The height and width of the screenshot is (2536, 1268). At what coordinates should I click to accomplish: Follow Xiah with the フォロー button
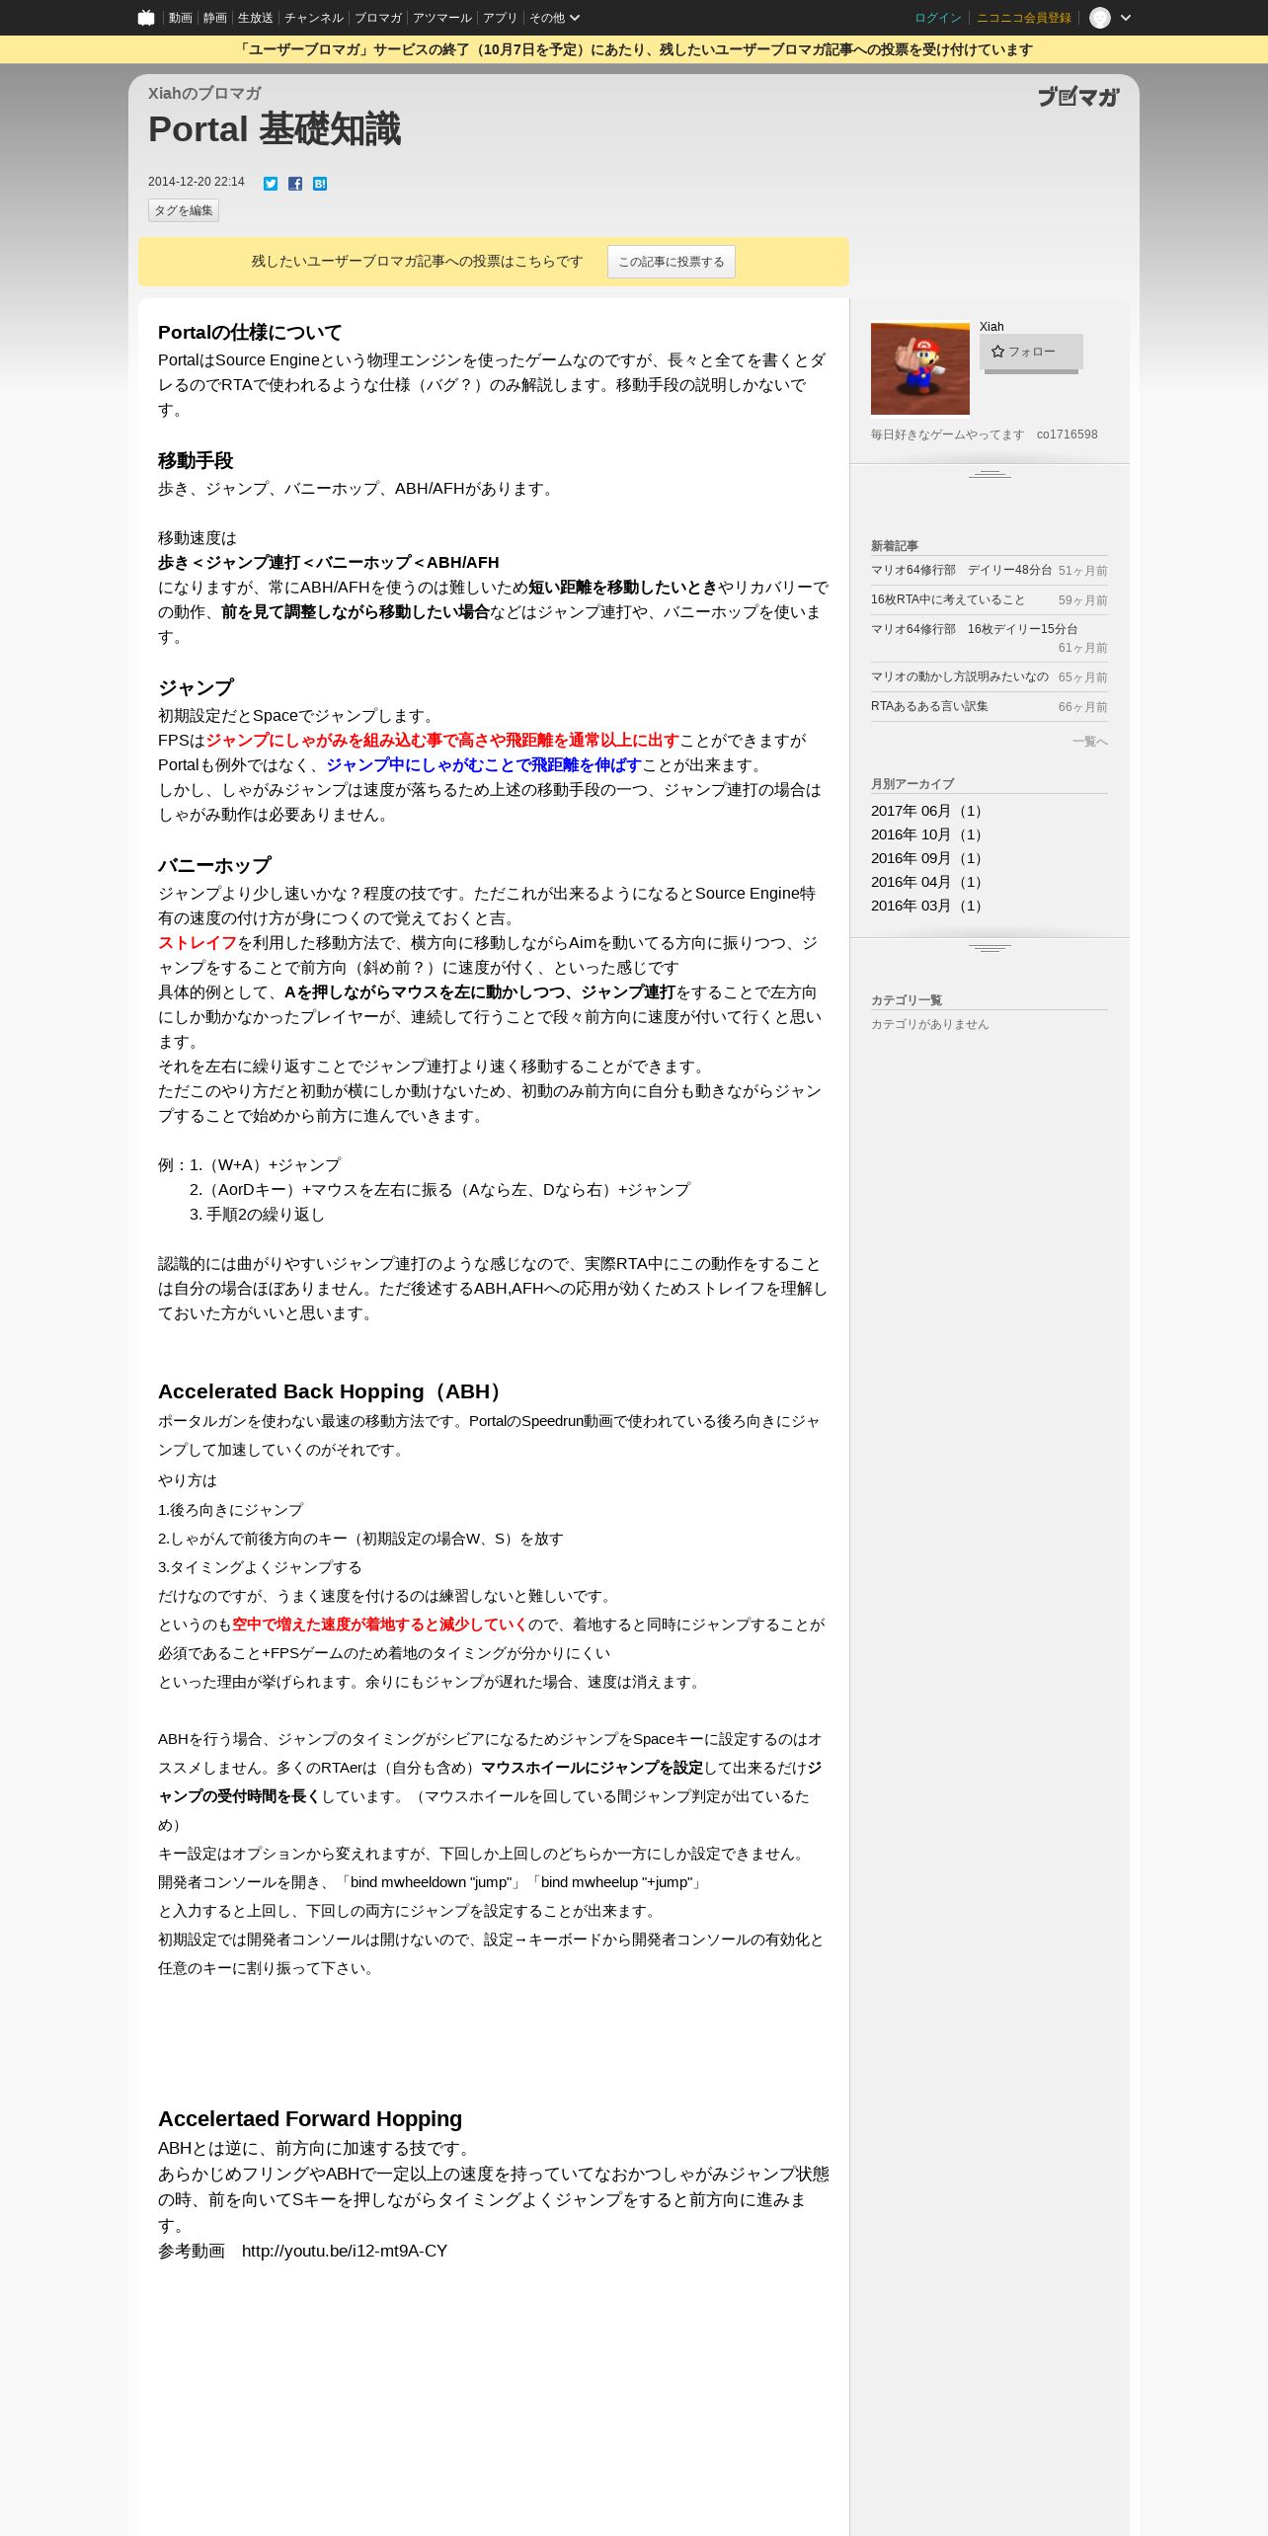click(x=1031, y=352)
